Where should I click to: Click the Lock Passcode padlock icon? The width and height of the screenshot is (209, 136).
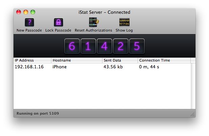click(x=59, y=22)
